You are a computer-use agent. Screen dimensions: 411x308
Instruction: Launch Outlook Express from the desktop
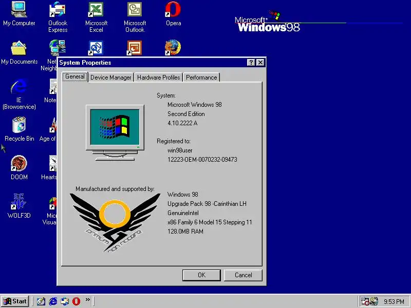click(58, 16)
